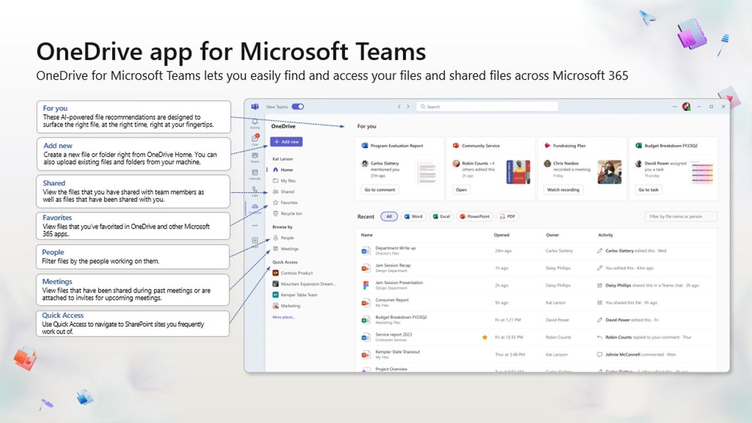Open the Calls icon in left rail

[255, 190]
